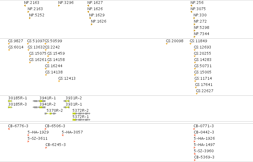Select the GS:14158 feature label

(x=56, y=60)
